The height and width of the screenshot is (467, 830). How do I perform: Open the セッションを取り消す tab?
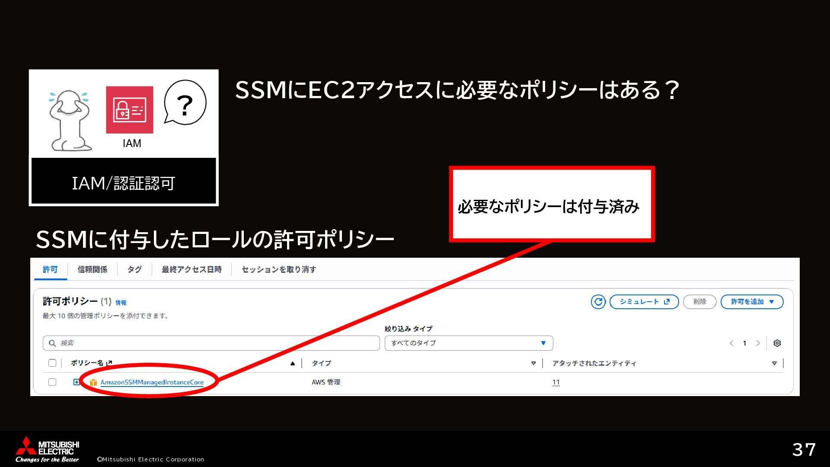279,269
